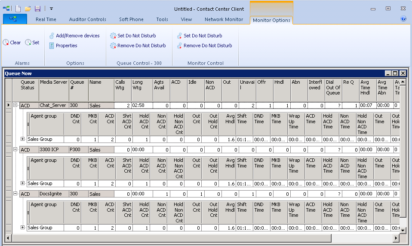412x246 pixels.
Task: Click the Set alarm icon
Action: (x=28, y=43)
